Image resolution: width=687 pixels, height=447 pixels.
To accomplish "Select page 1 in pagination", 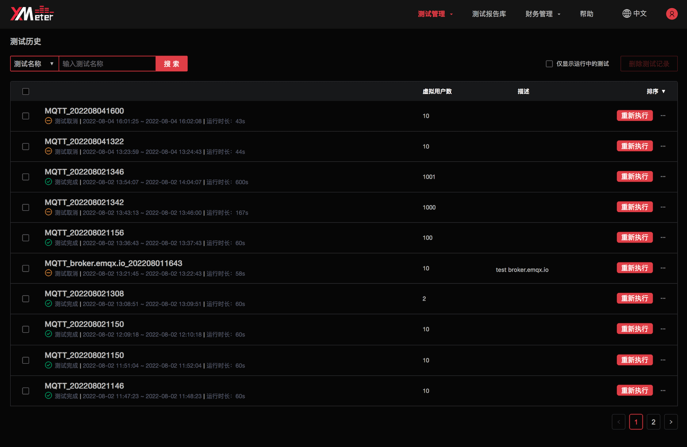I will (636, 422).
